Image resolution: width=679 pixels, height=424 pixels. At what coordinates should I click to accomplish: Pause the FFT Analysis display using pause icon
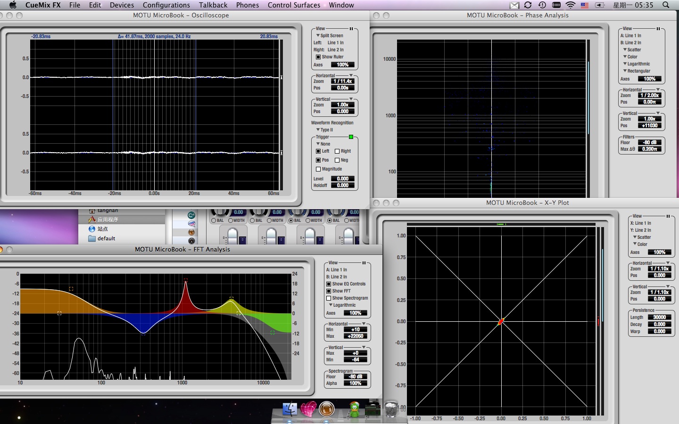[364, 263]
